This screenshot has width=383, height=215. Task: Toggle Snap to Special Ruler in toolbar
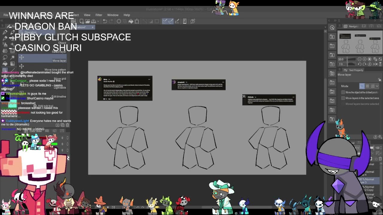(171, 21)
